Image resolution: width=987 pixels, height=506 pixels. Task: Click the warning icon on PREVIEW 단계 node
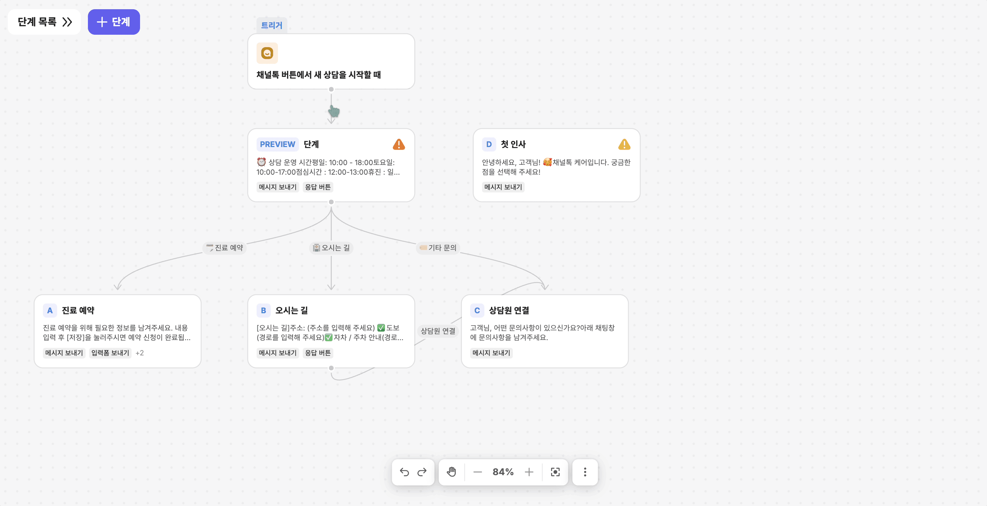pyautogui.click(x=399, y=145)
